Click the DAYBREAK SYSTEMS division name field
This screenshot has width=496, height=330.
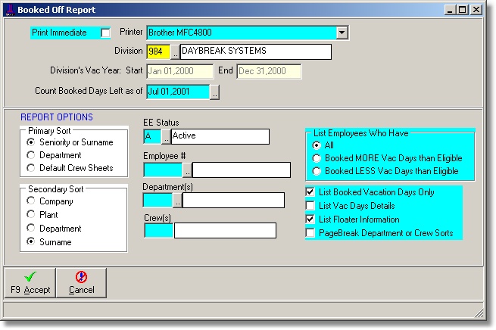256,51
